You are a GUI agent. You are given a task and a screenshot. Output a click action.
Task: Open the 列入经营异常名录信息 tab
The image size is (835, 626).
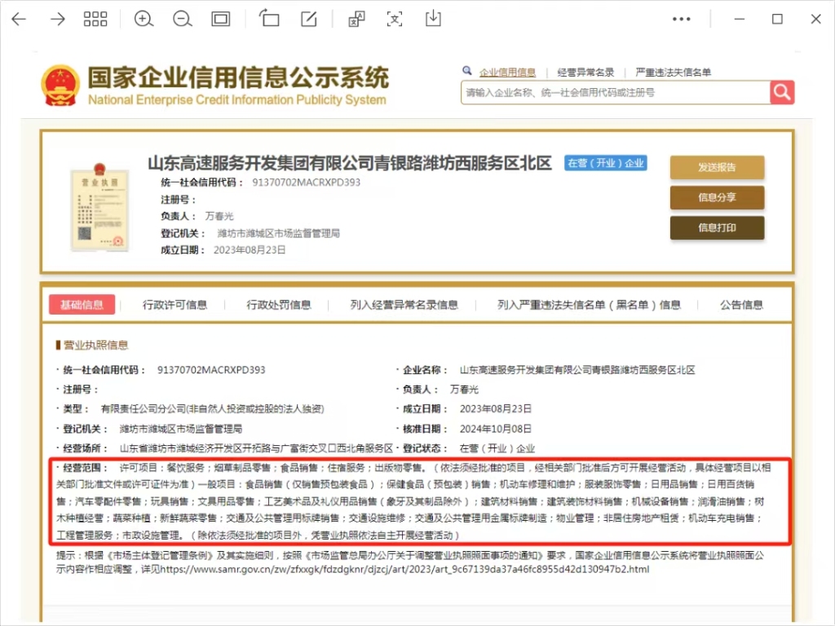[x=404, y=305]
